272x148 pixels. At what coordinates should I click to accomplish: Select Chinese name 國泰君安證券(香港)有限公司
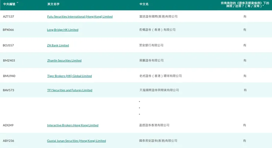158,141
